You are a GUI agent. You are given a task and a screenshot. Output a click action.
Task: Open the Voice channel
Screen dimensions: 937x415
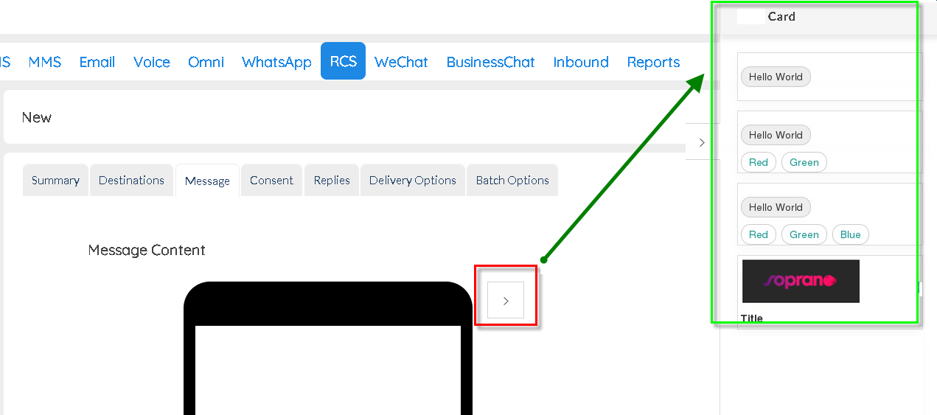[x=152, y=62]
